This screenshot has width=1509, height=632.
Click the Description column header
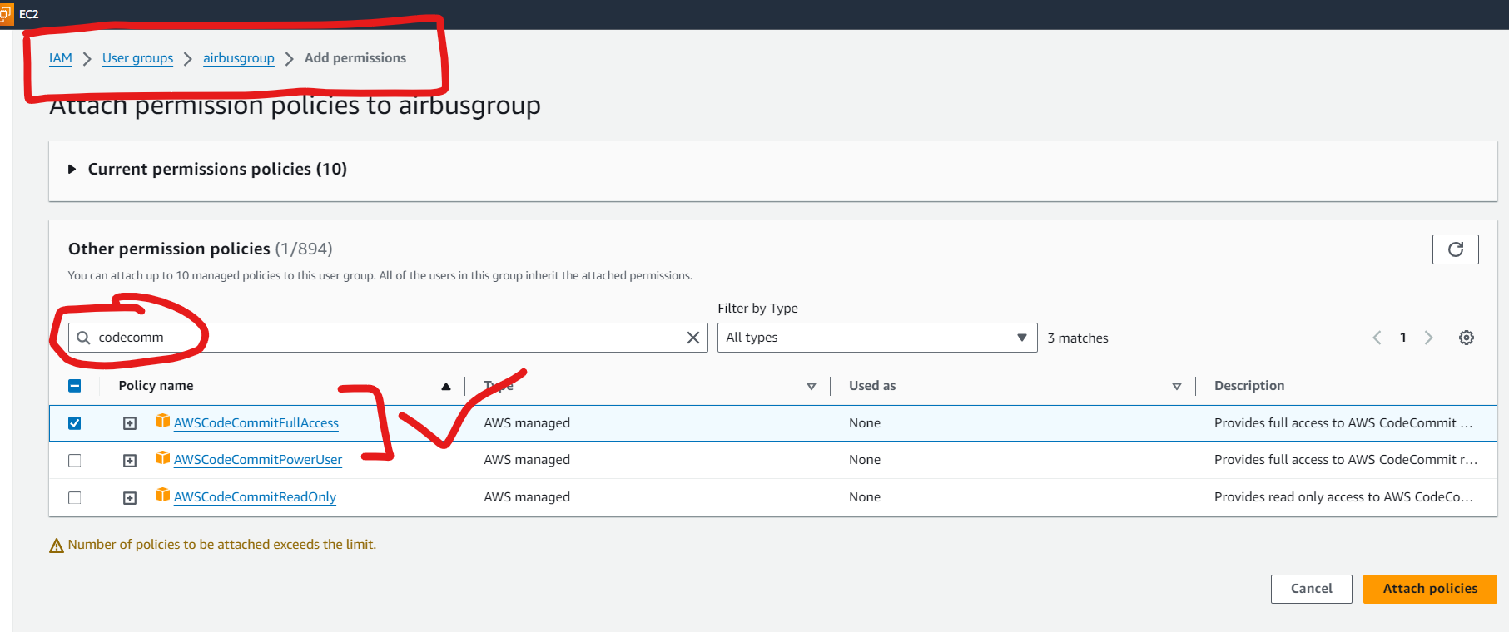click(x=1249, y=386)
